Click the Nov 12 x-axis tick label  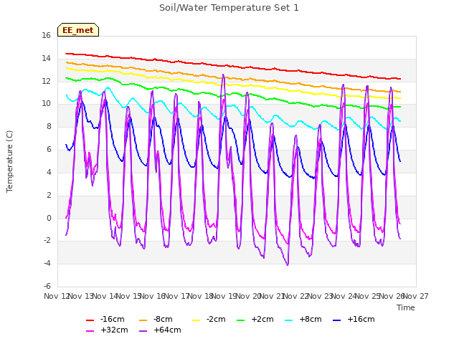point(56,296)
